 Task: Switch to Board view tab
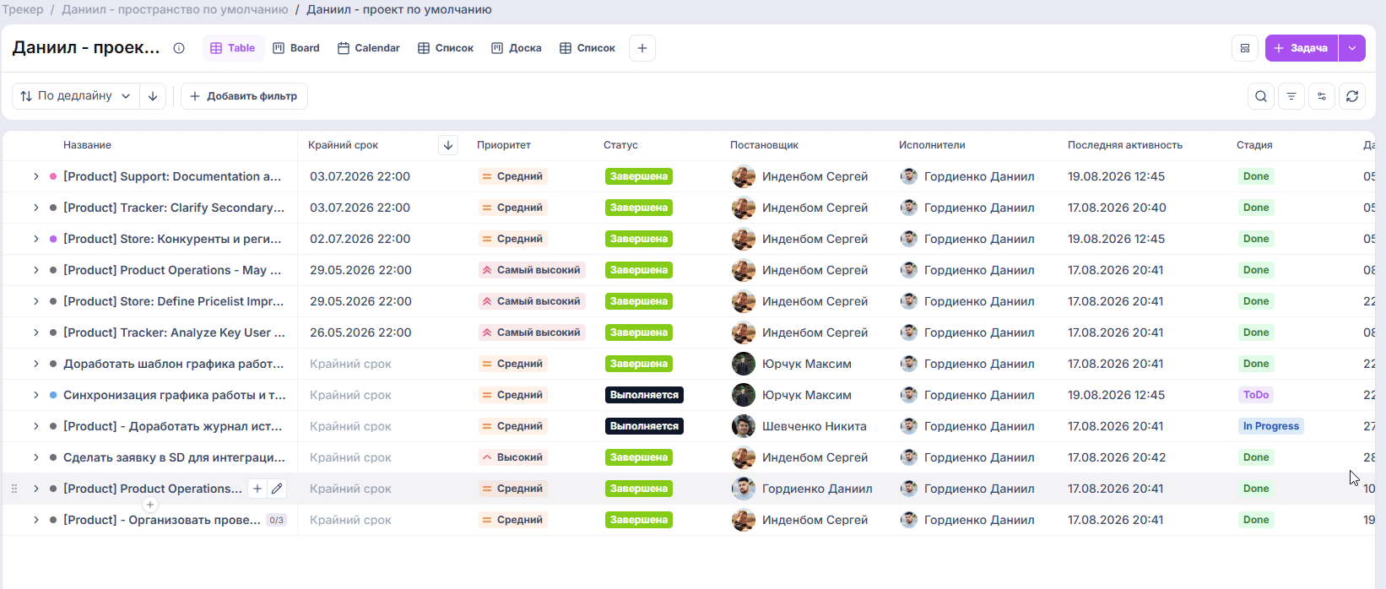point(296,48)
